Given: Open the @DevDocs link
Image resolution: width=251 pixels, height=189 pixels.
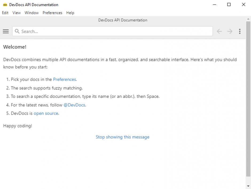Looking at the screenshot, I should 74,105.
